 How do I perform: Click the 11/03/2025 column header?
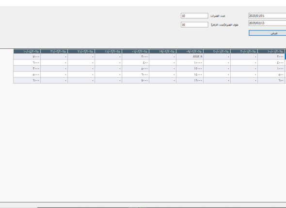coord(109,51)
